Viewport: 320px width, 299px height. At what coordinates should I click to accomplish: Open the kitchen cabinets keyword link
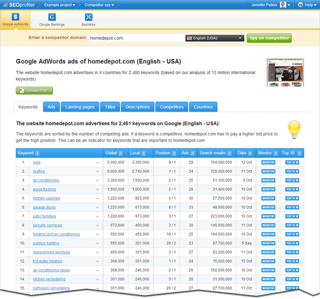[46, 198]
